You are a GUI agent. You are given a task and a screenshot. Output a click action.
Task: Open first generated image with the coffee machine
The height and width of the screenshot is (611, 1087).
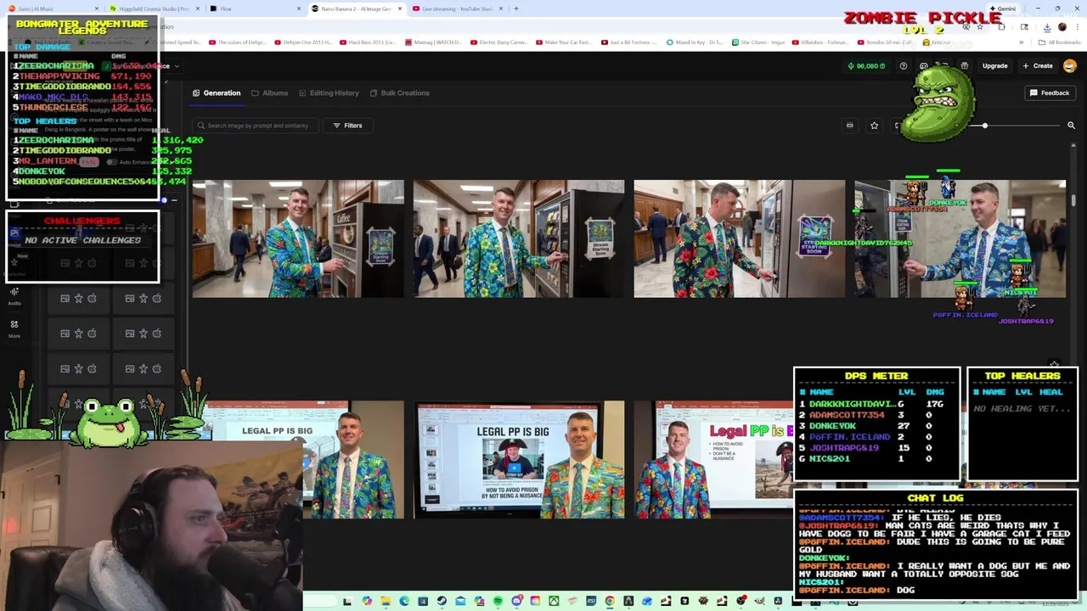pyautogui.click(x=297, y=238)
